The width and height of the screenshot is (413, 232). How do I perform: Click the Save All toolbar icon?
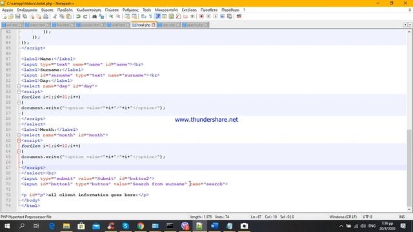pos(25,16)
